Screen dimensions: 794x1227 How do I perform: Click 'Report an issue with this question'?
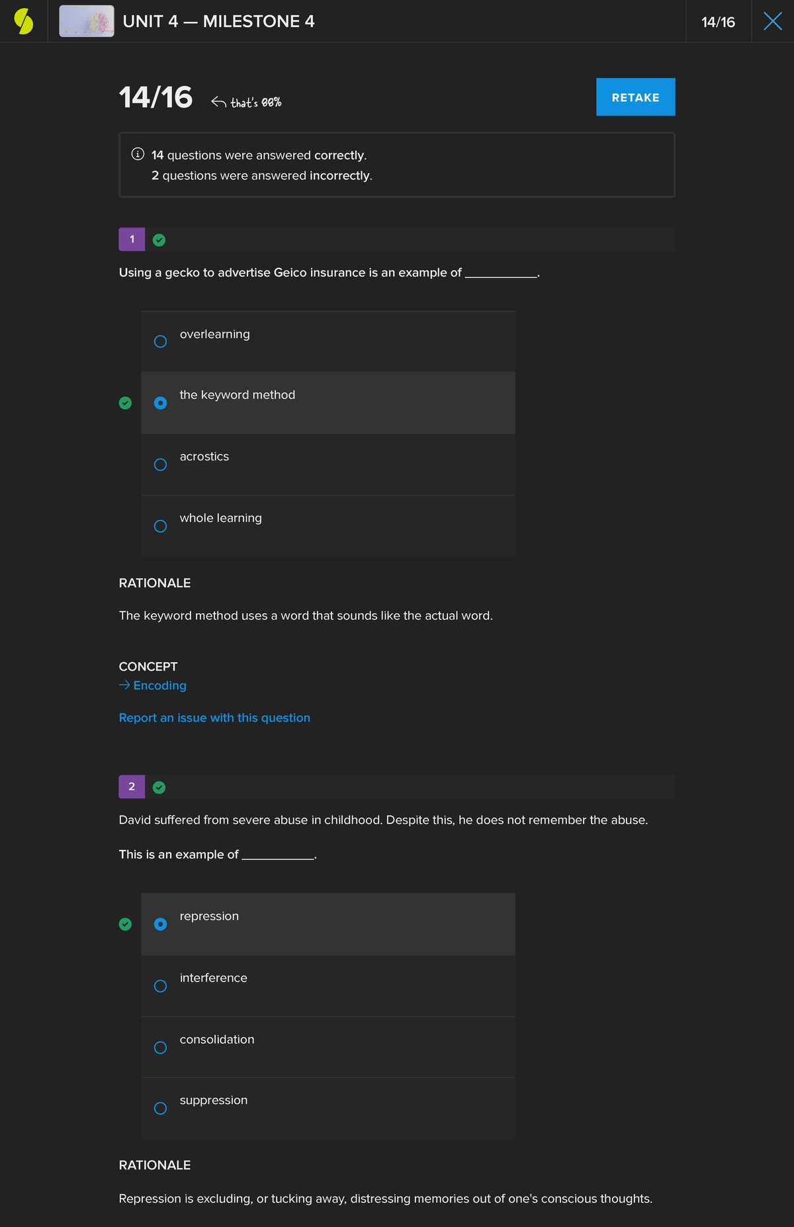coord(214,718)
